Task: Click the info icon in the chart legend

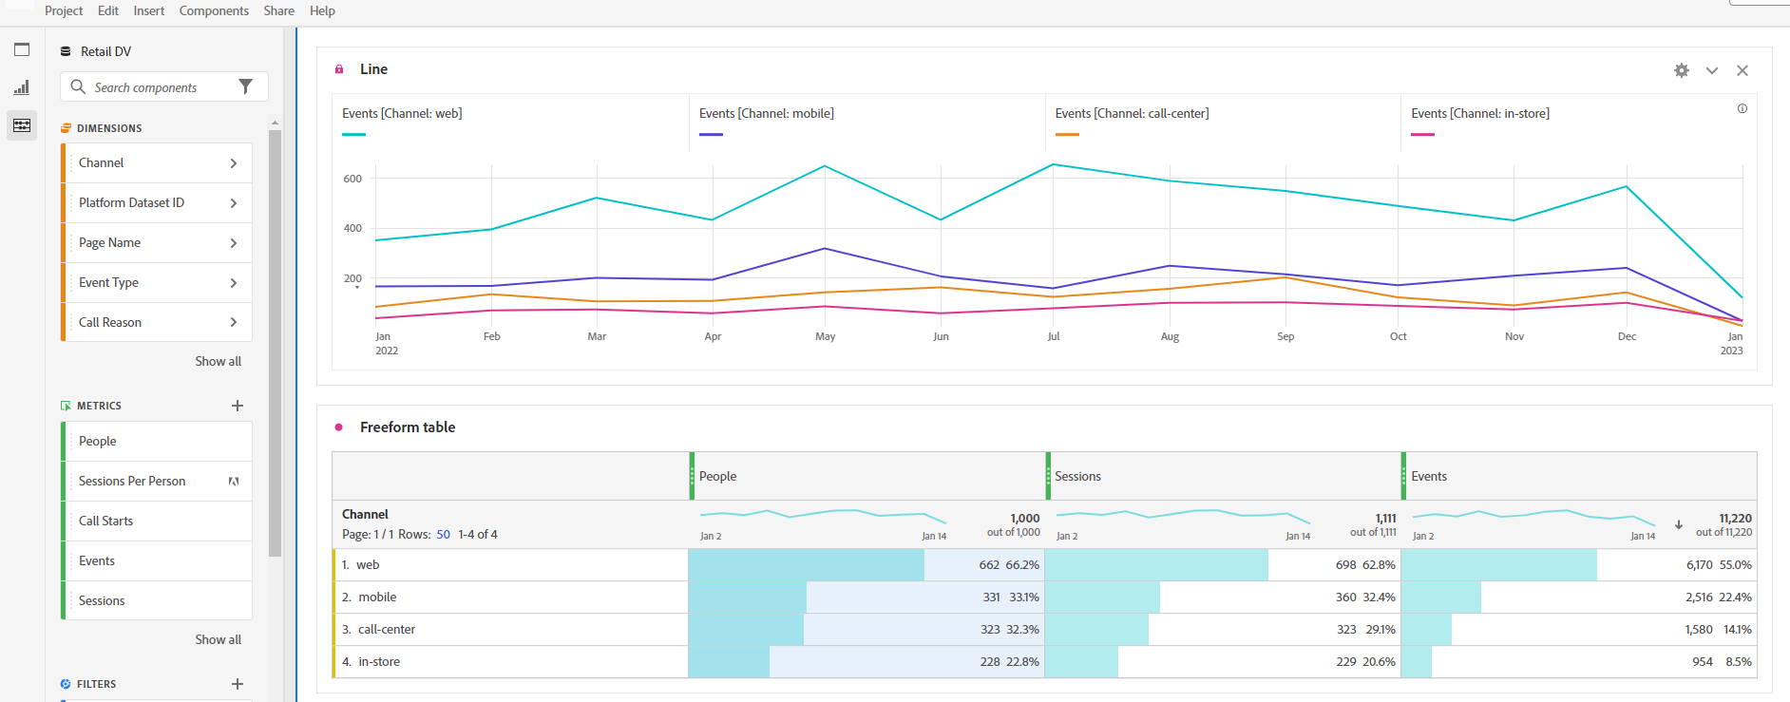Action: coord(1742,108)
